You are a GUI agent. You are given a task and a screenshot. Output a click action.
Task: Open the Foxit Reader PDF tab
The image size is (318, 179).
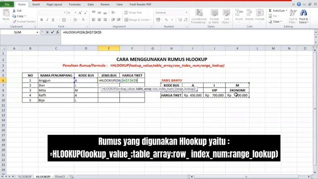[x=140, y=4]
